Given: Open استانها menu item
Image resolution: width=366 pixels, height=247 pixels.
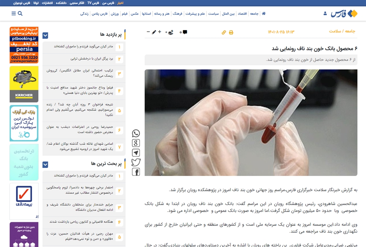Looking at the screenshot, I should (x=146, y=14).
